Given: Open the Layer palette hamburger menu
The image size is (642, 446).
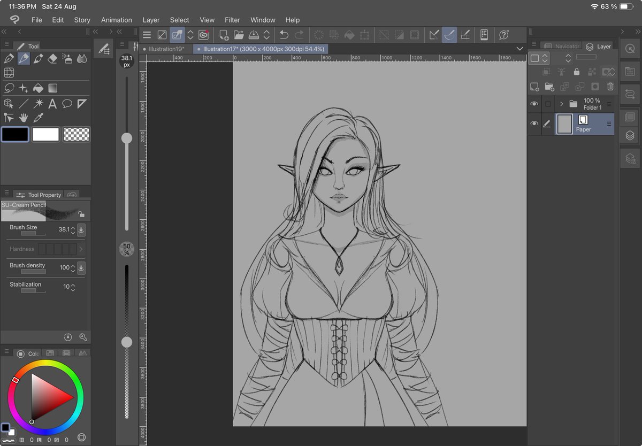Looking at the screenshot, I should [533, 44].
